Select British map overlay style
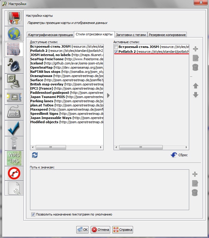This screenshot has width=209, height=238. click(67, 84)
